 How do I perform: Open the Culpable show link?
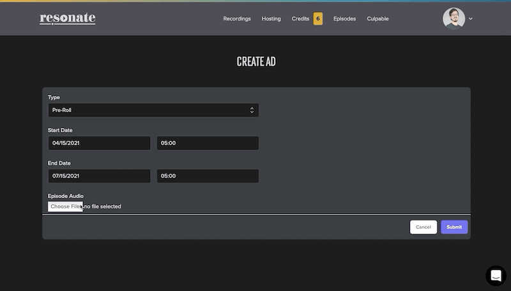[x=378, y=19]
